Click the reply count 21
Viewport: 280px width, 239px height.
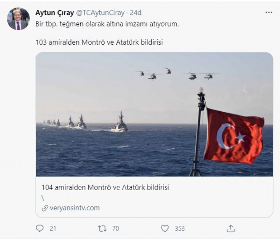(53, 228)
